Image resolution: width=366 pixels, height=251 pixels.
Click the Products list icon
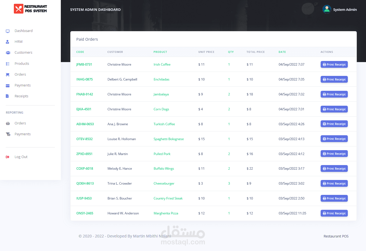click(x=8, y=64)
